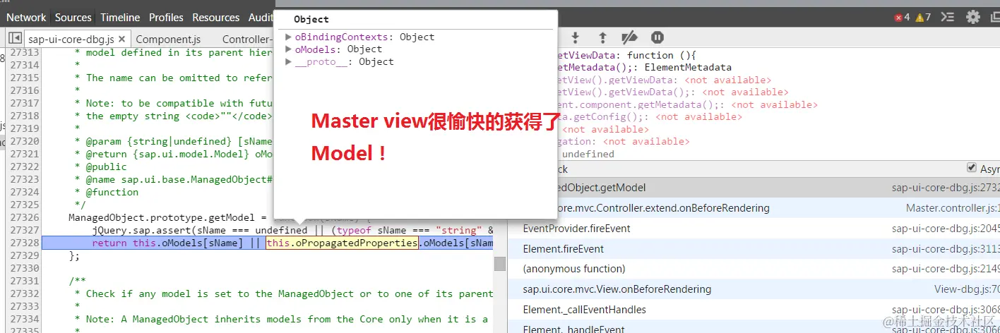Click the yellow warning count indicator
The image size is (1000, 333).
tap(923, 17)
